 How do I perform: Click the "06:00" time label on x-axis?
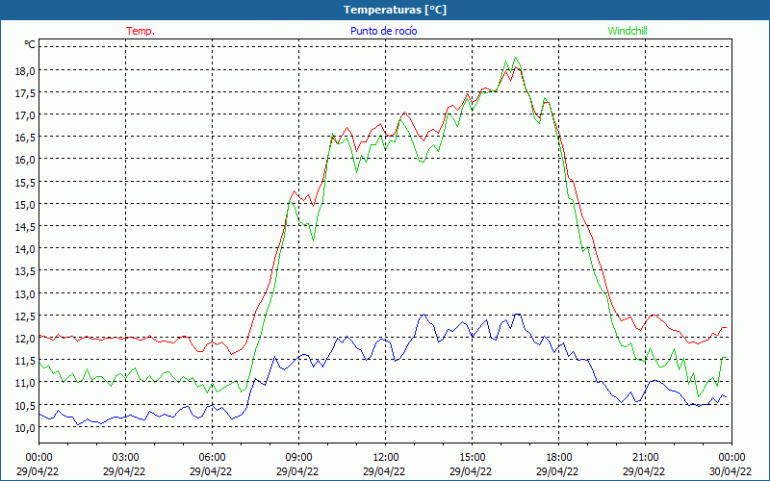click(x=212, y=458)
